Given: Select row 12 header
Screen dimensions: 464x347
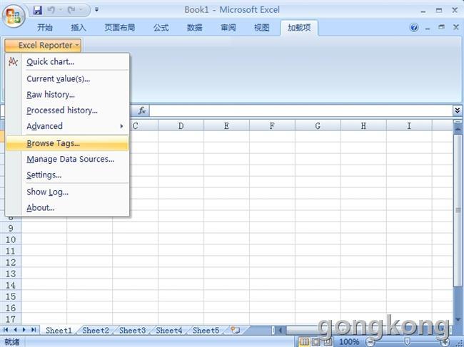Looking at the screenshot, I should pyautogui.click(x=11, y=262).
